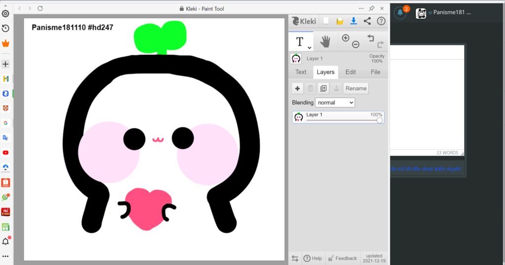Open an image via the folder icon
This screenshot has height=265, width=505.
[x=339, y=21]
